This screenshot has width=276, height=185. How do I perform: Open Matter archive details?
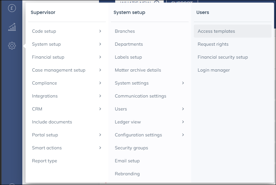[138, 70]
